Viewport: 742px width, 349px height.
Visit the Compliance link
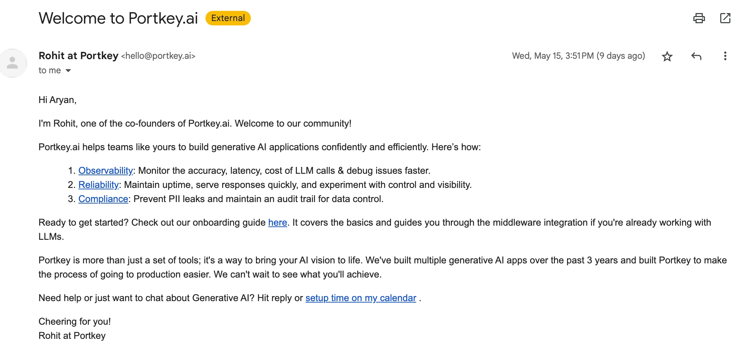point(103,199)
